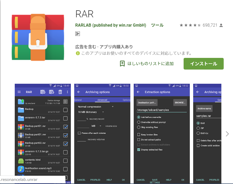Click the 3+ content rating badge
This screenshot has height=184, width=233.
pos(78,34)
